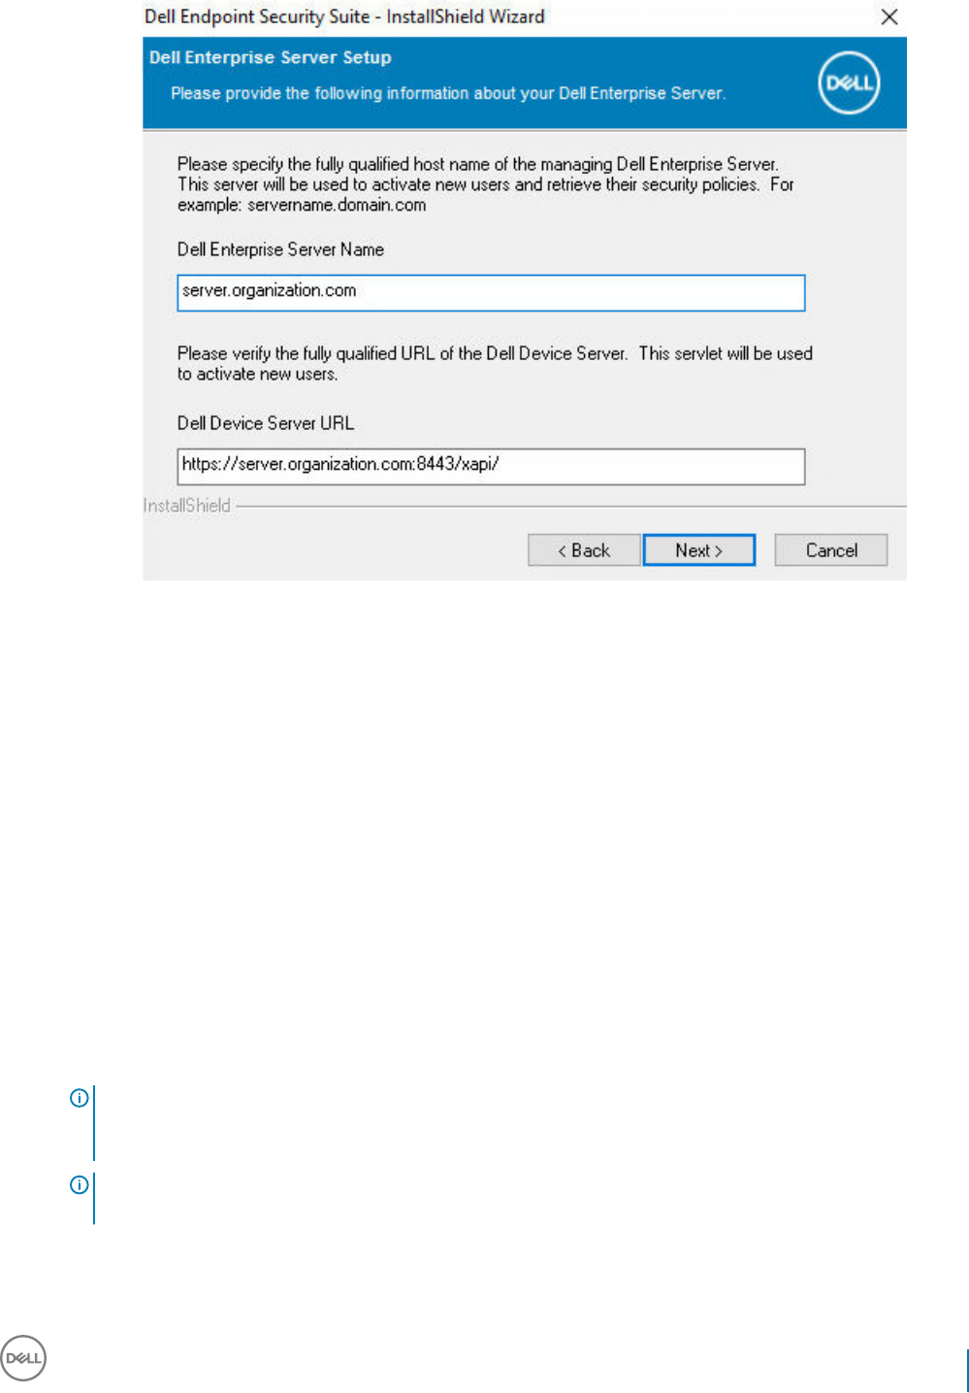Image resolution: width=969 pixels, height=1393 pixels.
Task: Close the InstallShield Wizard window
Action: click(x=888, y=17)
